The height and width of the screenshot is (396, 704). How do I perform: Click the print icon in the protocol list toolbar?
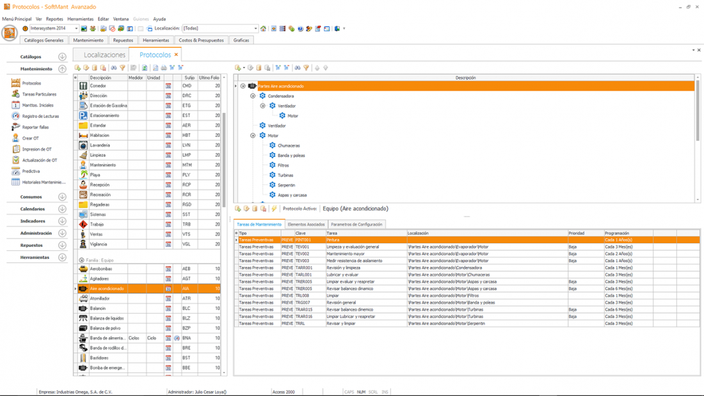point(164,68)
